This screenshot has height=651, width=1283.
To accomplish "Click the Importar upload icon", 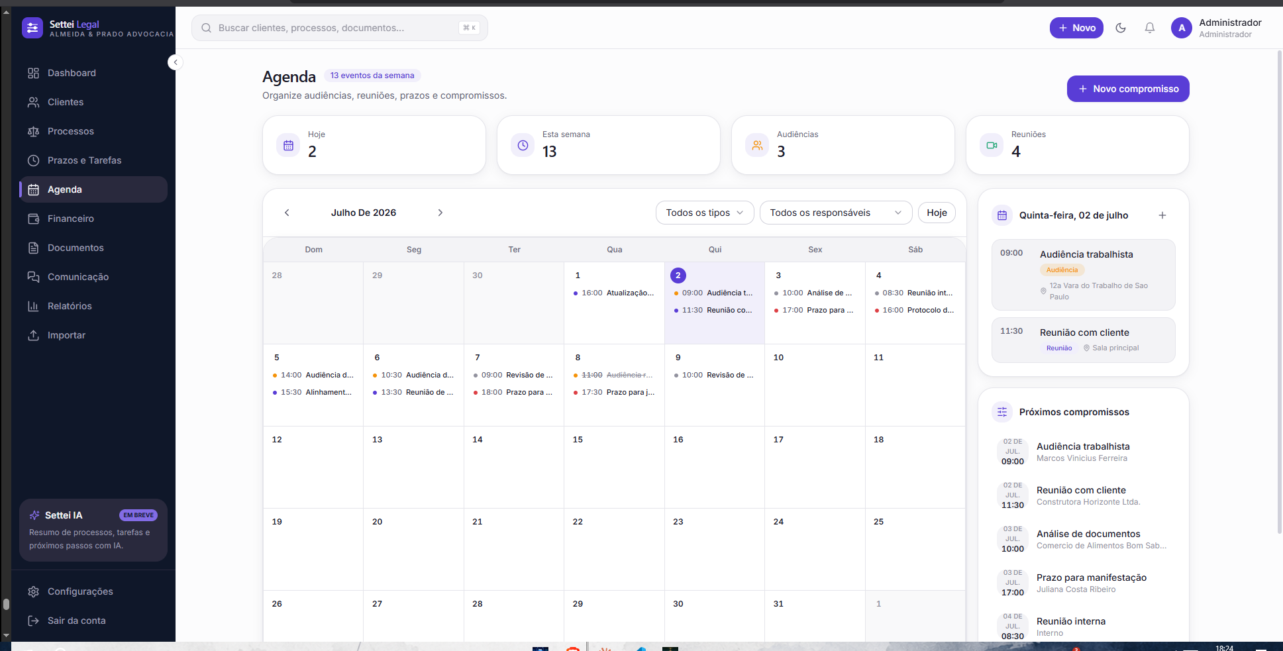I will click(x=33, y=335).
